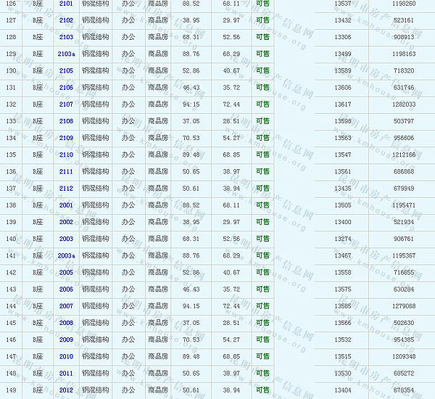Select total price cell 1282033

402,104
